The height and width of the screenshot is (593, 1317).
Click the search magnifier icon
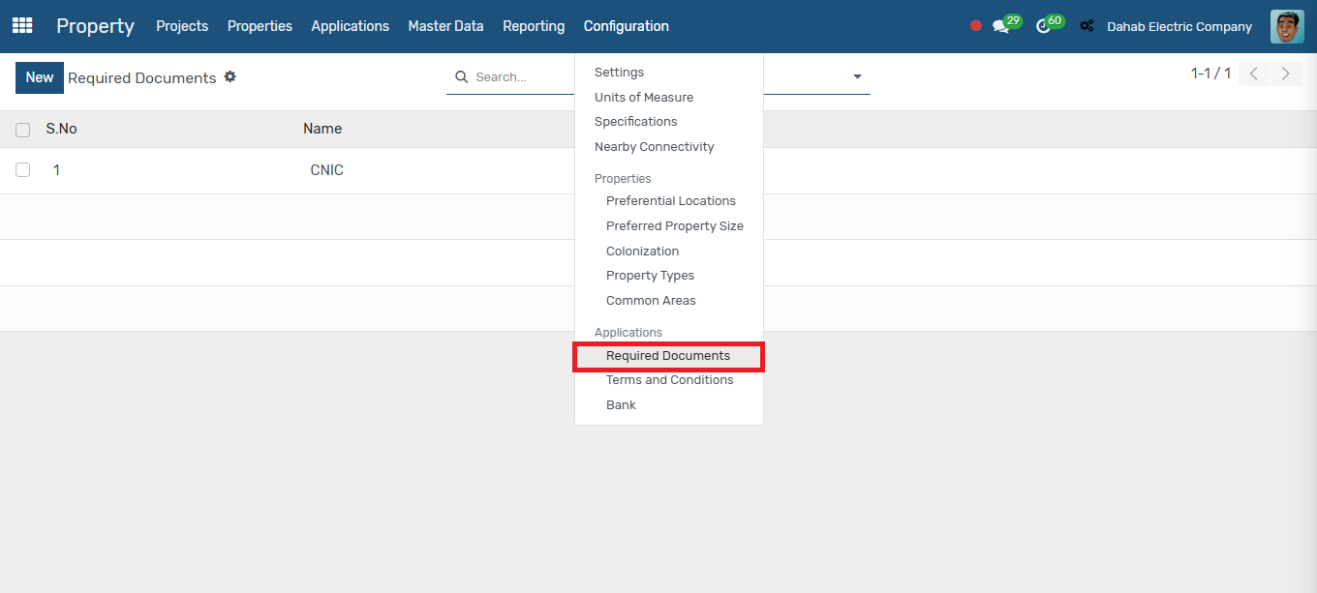(x=462, y=76)
